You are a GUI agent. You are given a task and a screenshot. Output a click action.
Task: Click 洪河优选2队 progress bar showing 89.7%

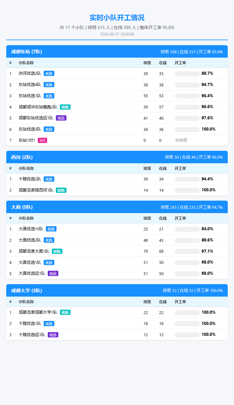coord(187,74)
